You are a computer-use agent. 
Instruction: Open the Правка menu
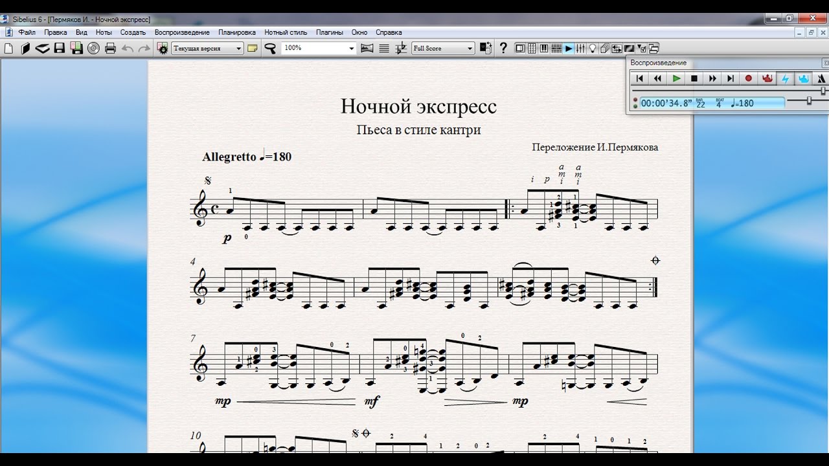[56, 32]
